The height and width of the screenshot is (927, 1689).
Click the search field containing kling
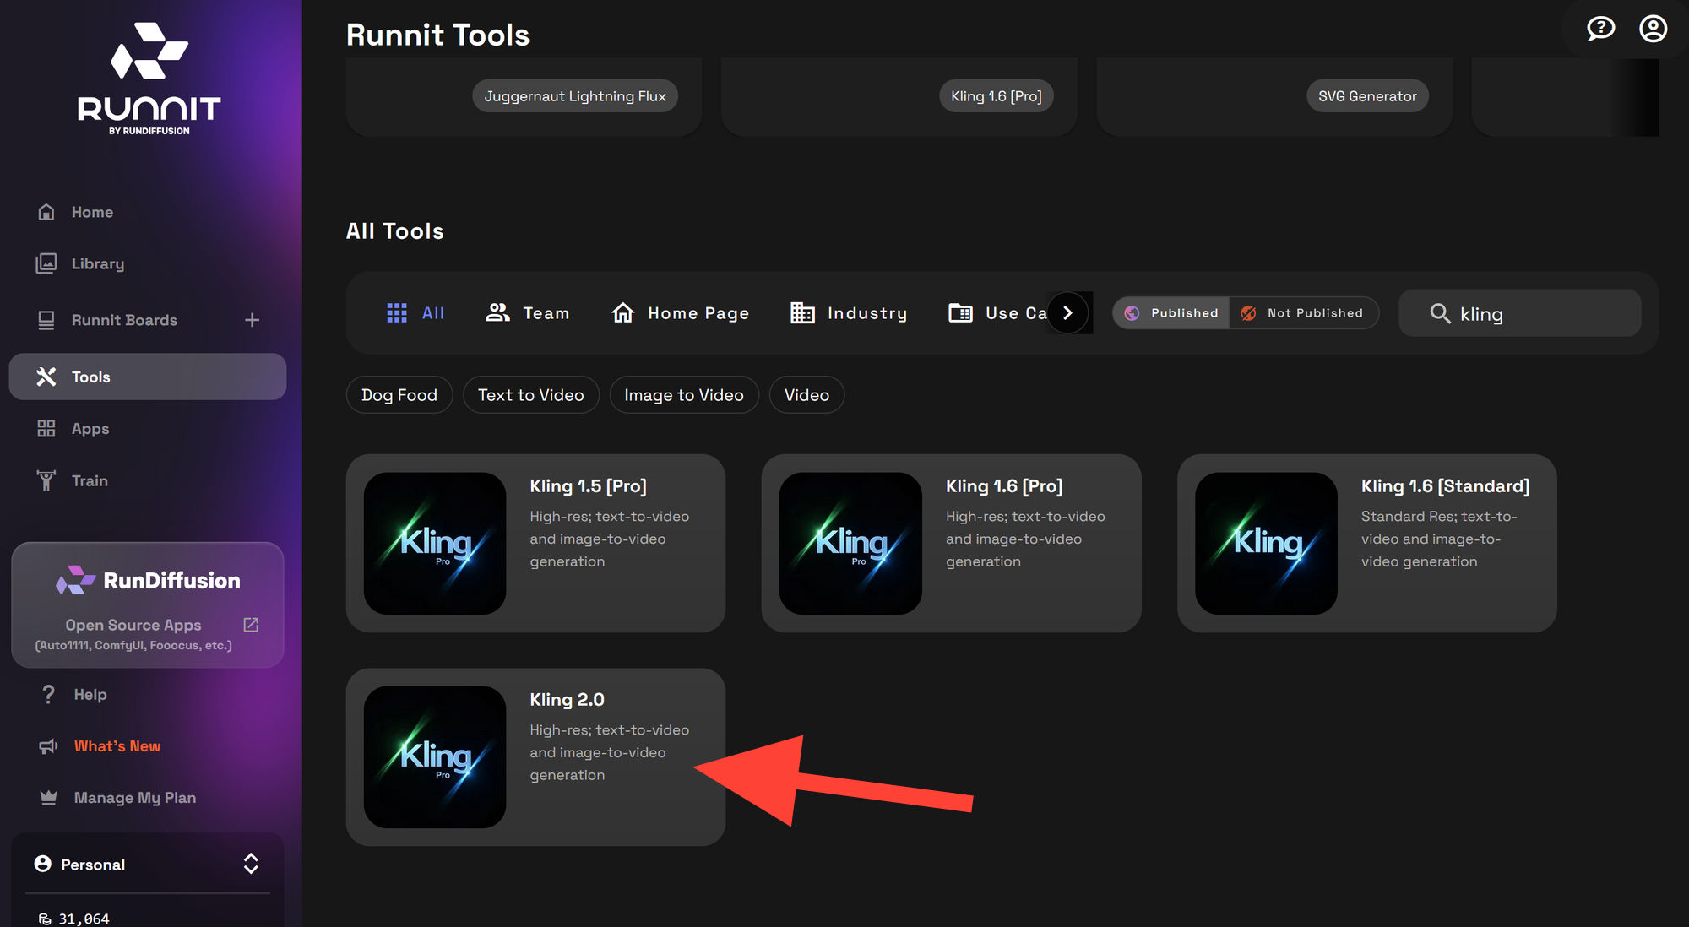(x=1520, y=313)
